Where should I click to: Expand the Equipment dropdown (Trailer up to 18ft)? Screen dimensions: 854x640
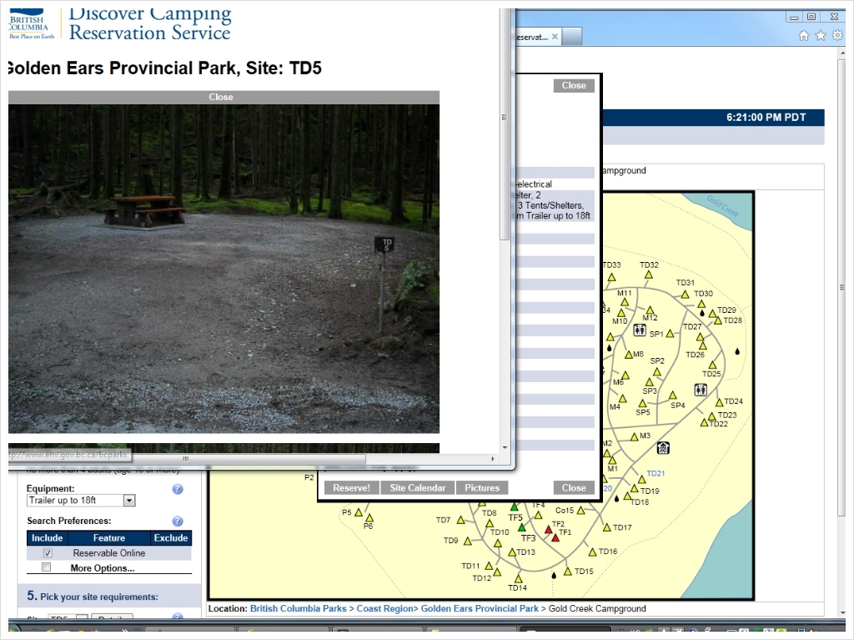tap(128, 501)
